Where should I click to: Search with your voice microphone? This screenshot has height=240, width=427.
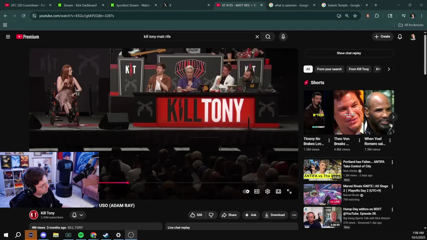[283, 37]
